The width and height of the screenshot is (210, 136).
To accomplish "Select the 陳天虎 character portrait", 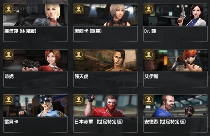I will coord(105,60).
